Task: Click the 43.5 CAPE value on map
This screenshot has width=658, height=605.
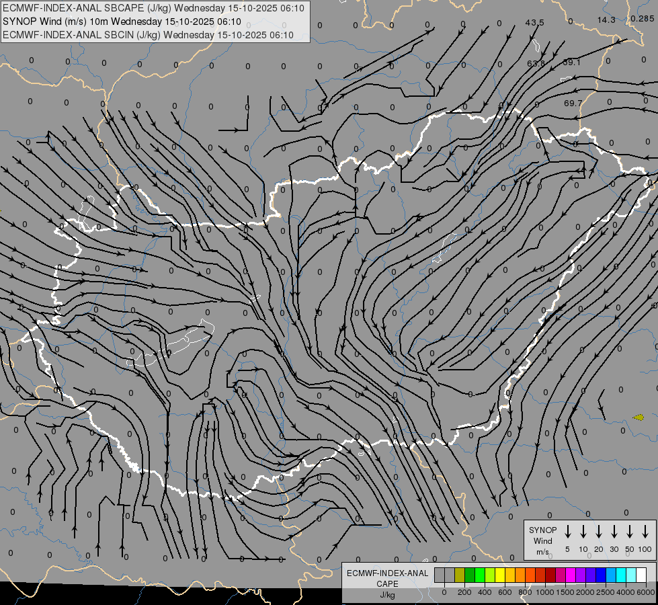Action: [x=534, y=22]
